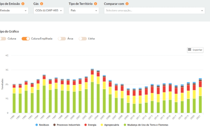Viewport: 210px width, 132px height.
Task: Click the blue Resíduos legend dot
Action: pyautogui.click(x=37, y=125)
